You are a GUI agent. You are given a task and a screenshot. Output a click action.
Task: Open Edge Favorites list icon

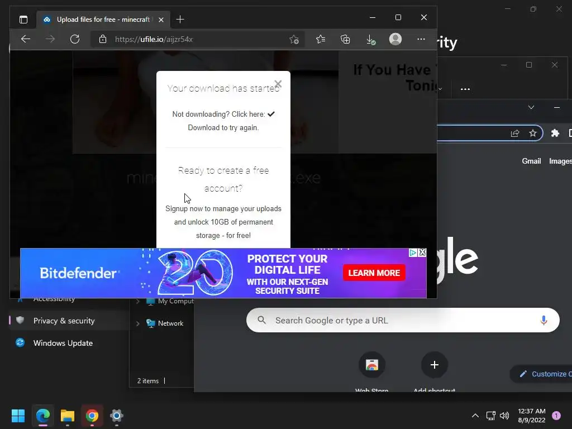(x=320, y=39)
